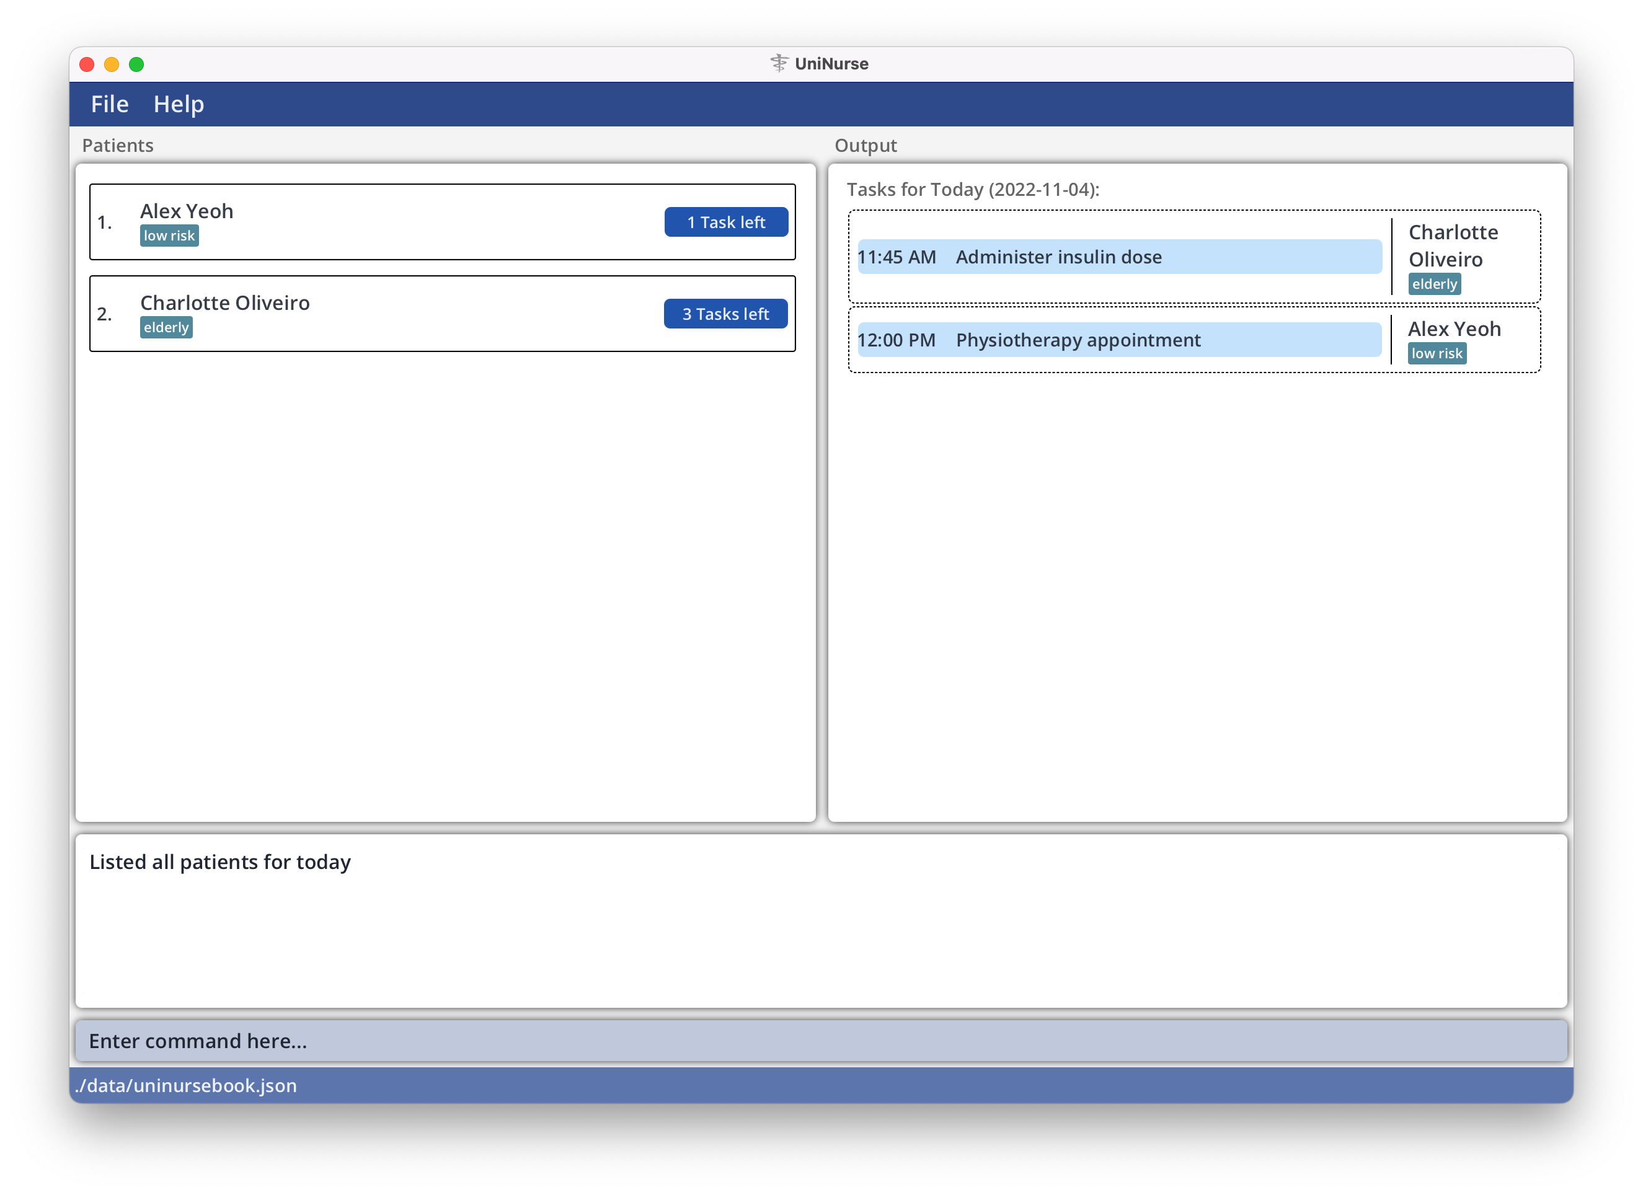1643x1195 pixels.
Task: Click the 12:00 PM task time
Action: [x=896, y=340]
